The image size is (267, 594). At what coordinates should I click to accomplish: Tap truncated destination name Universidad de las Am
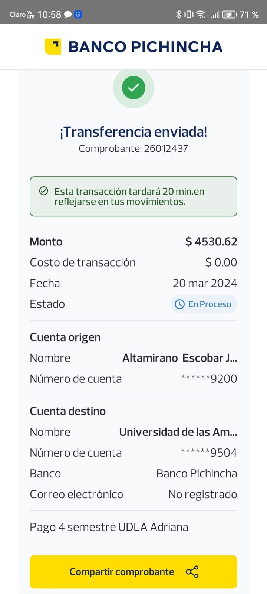178,432
